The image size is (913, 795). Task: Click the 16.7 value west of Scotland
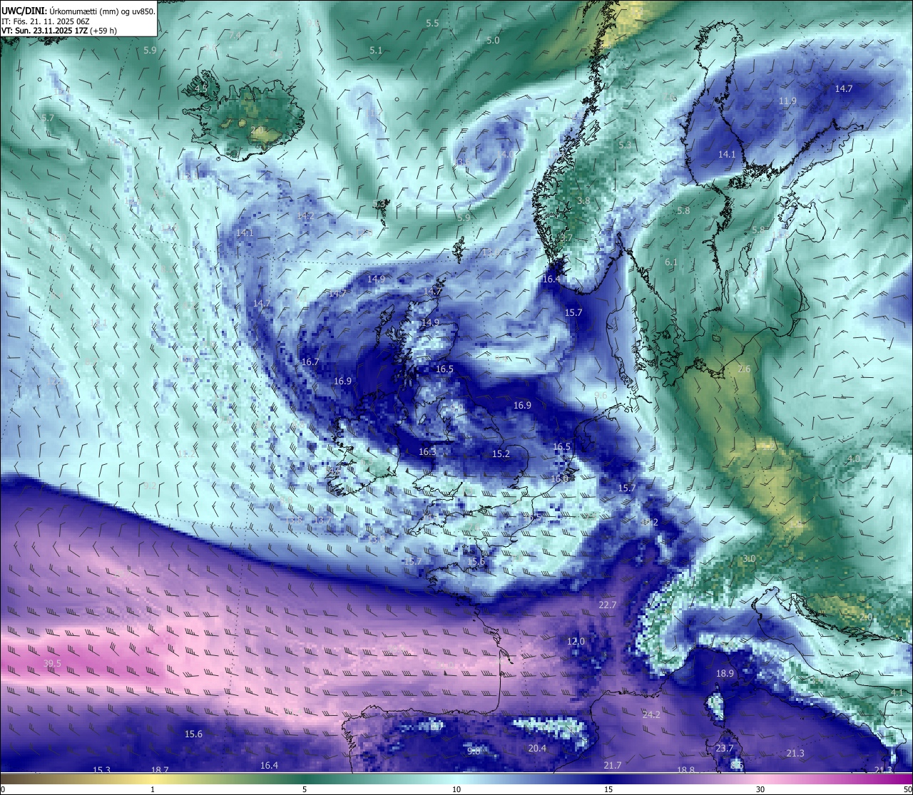tap(310, 362)
